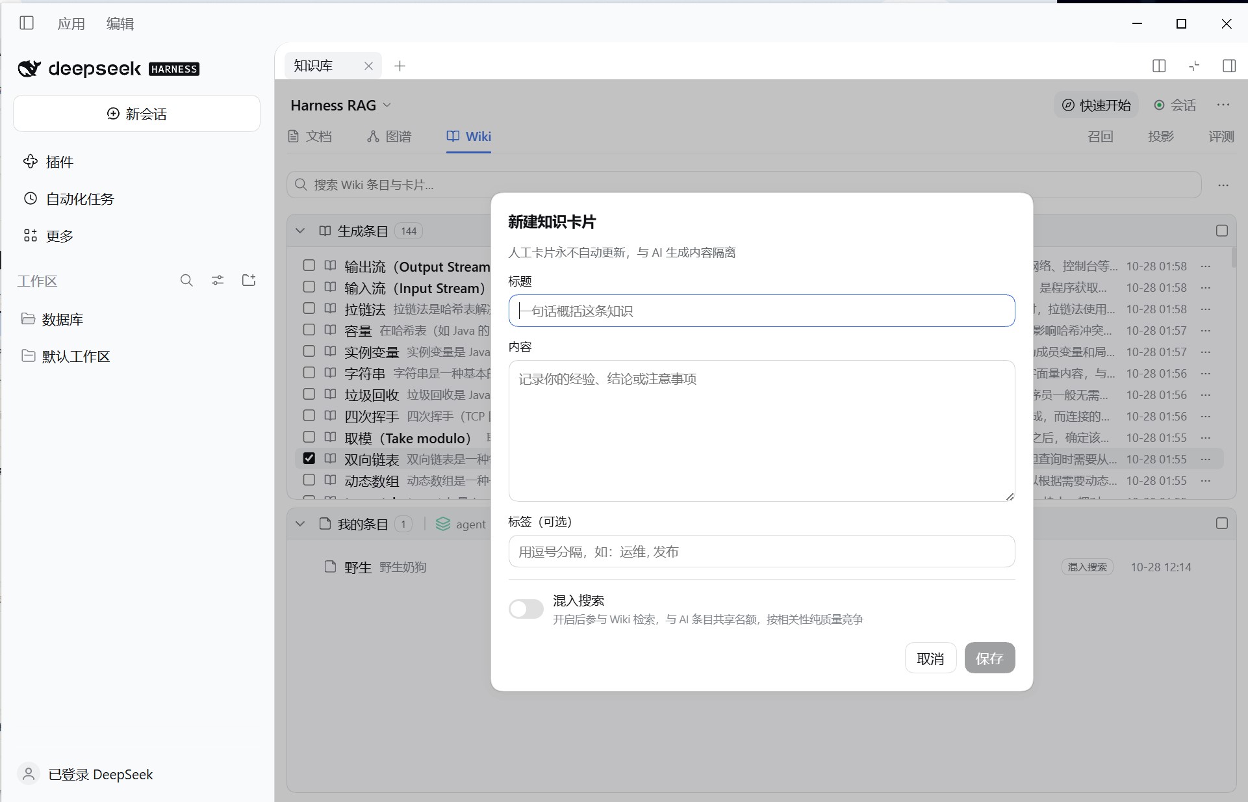This screenshot has width=1248, height=802.
Task: Switch to the 文档 tab
Action: click(x=310, y=136)
